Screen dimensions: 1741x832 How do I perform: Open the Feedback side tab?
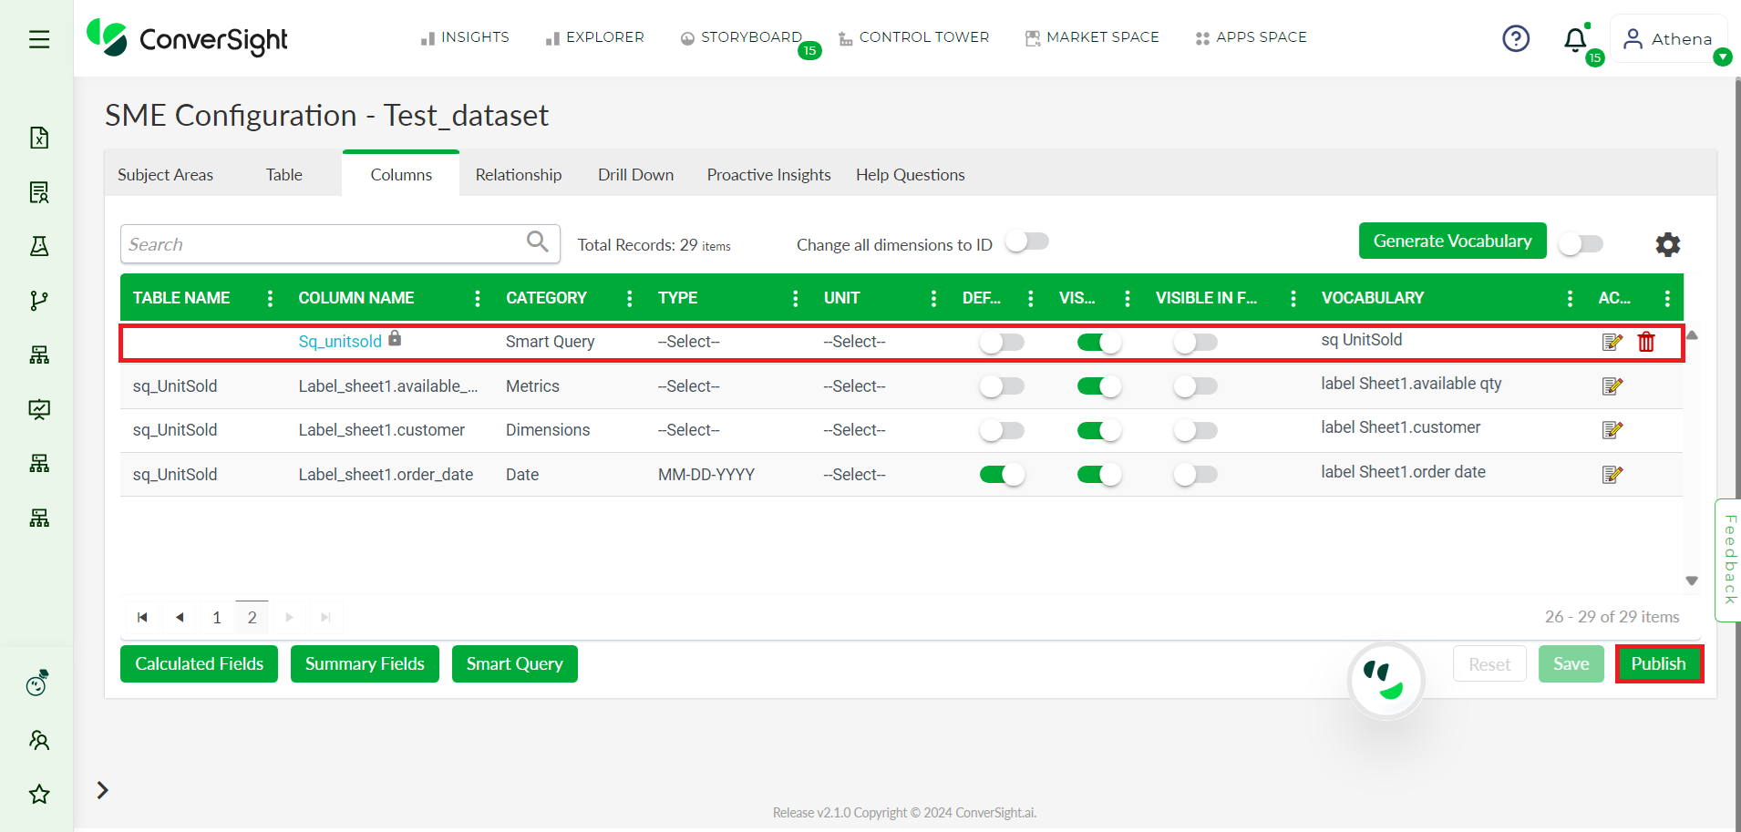(1729, 560)
